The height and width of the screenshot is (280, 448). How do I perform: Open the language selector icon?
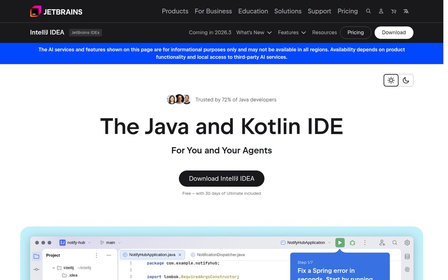point(406,11)
